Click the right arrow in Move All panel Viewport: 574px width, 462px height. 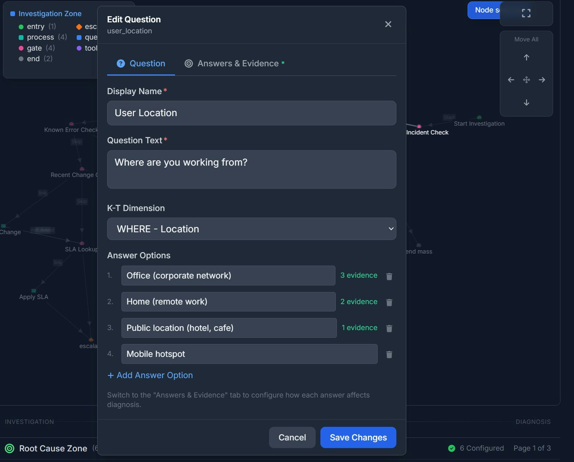(x=542, y=80)
